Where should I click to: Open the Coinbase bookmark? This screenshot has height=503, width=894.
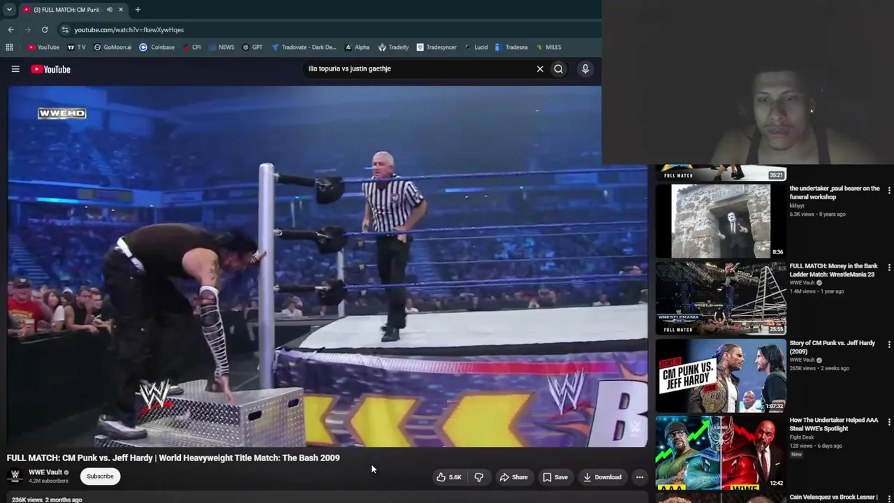tap(157, 48)
